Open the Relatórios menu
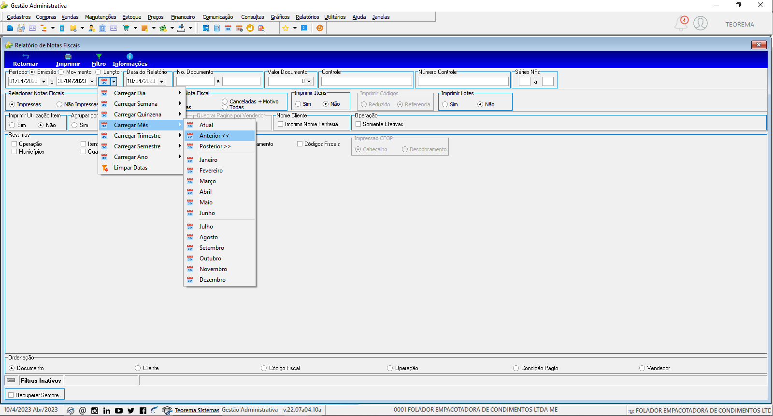This screenshot has height=416, width=773. tap(307, 17)
